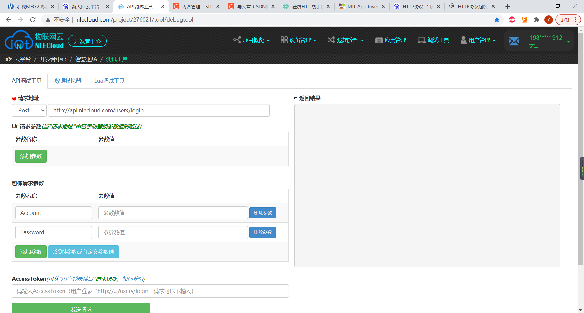Viewport: 584px width, 313px height.
Task: Click the 返回结果 output area
Action: [427, 186]
